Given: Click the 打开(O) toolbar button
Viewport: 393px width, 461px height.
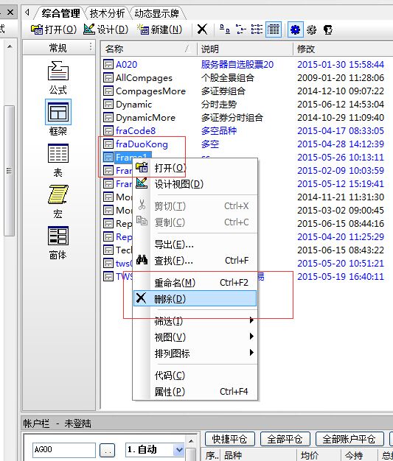Looking at the screenshot, I should tap(54, 29).
